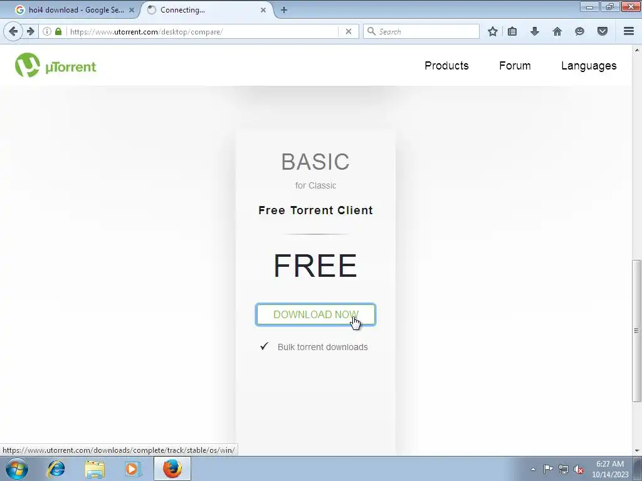Click the µTorrent logo

(56, 65)
